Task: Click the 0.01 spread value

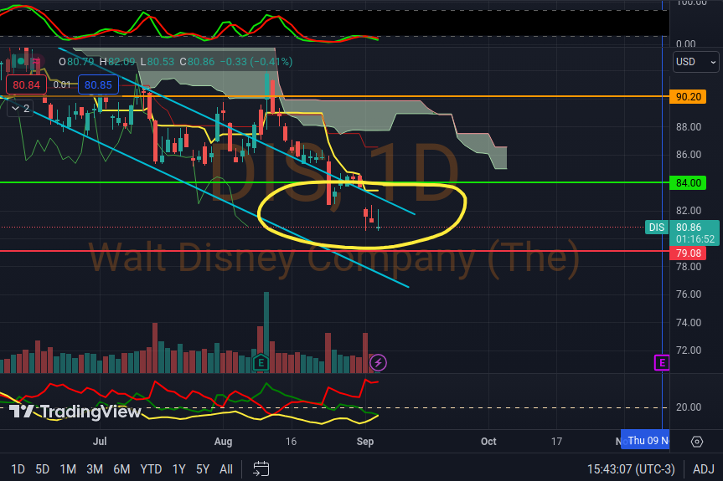Action: 62,85
